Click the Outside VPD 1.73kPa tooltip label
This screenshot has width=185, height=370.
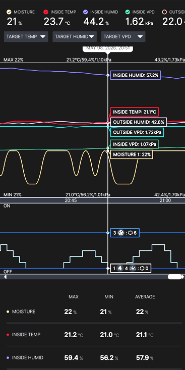(x=137, y=132)
